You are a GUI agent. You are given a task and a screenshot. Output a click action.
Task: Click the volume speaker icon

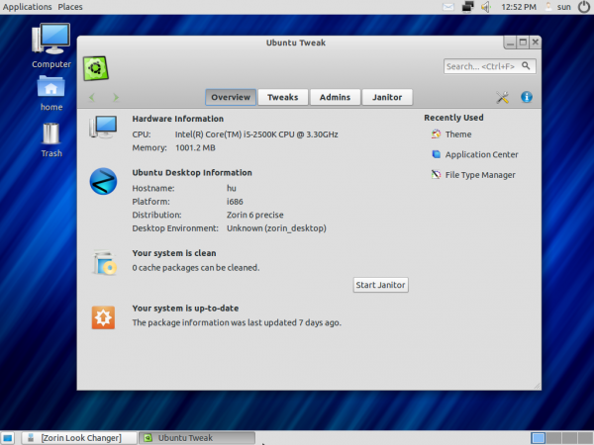pyautogui.click(x=486, y=7)
